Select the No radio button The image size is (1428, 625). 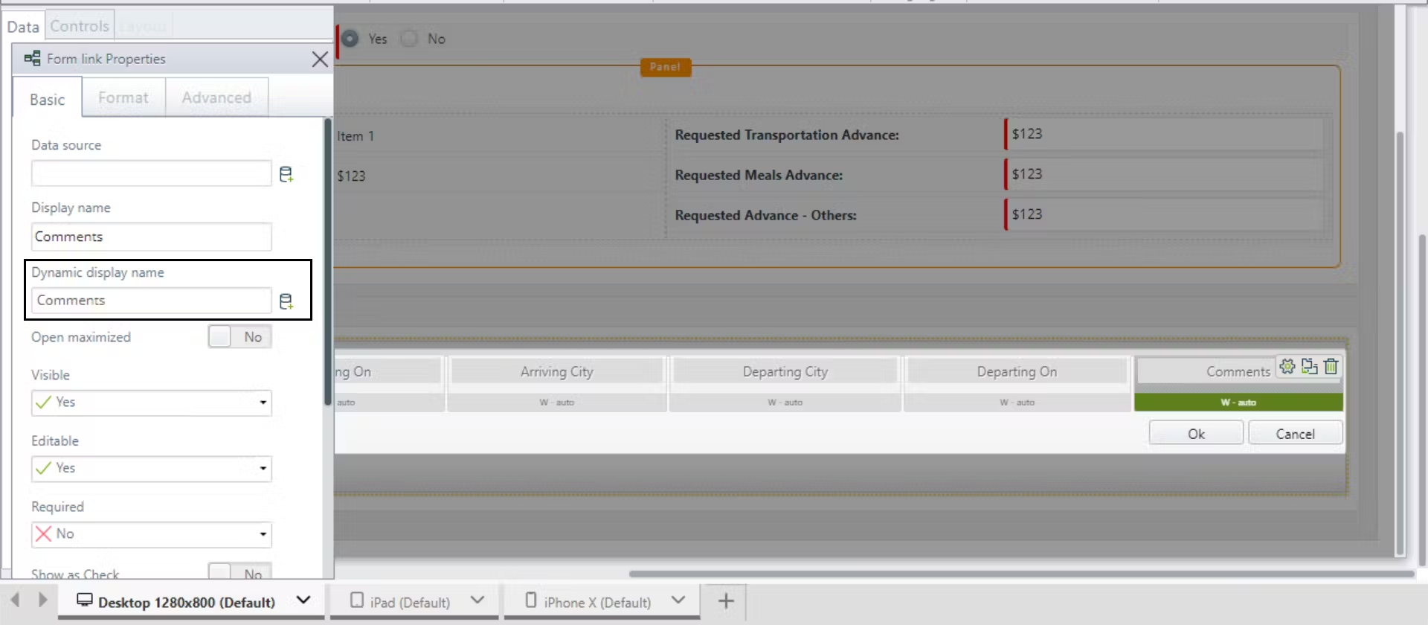pos(410,39)
